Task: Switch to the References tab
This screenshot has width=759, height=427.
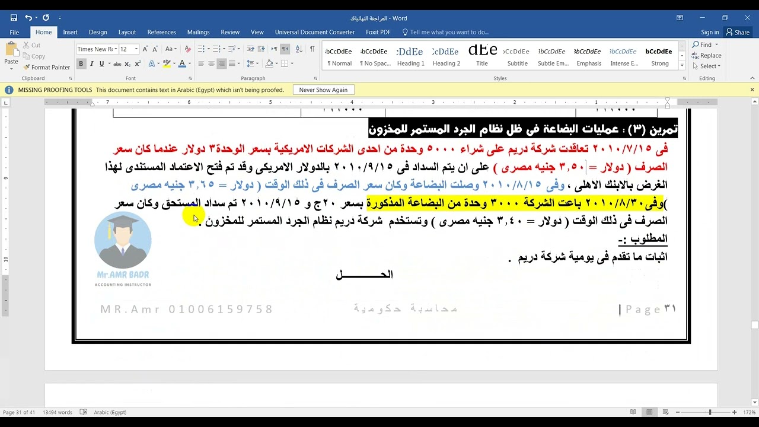Action: click(161, 32)
